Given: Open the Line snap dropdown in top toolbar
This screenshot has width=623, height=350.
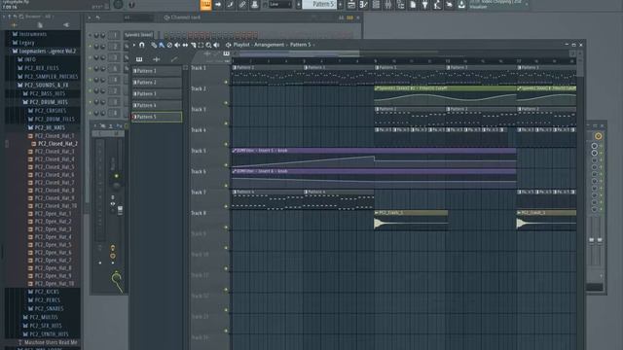Looking at the screenshot, I should point(279,4).
